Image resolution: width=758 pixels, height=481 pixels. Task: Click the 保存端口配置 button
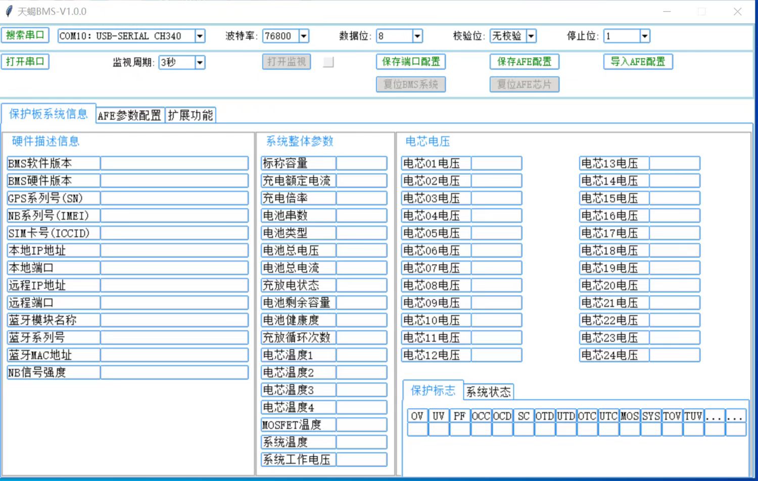pyautogui.click(x=410, y=62)
